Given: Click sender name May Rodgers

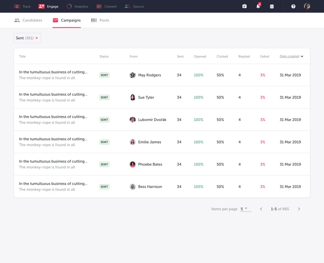Looking at the screenshot, I should pos(149,75).
